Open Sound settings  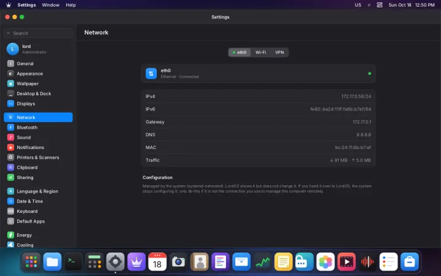coord(38,137)
